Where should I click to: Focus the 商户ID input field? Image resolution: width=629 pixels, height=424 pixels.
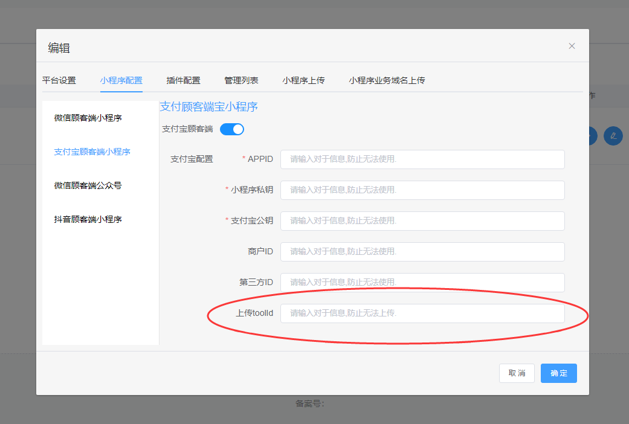(422, 252)
